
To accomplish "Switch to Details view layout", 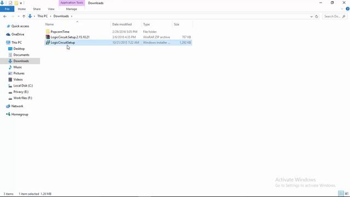I will (341, 193).
